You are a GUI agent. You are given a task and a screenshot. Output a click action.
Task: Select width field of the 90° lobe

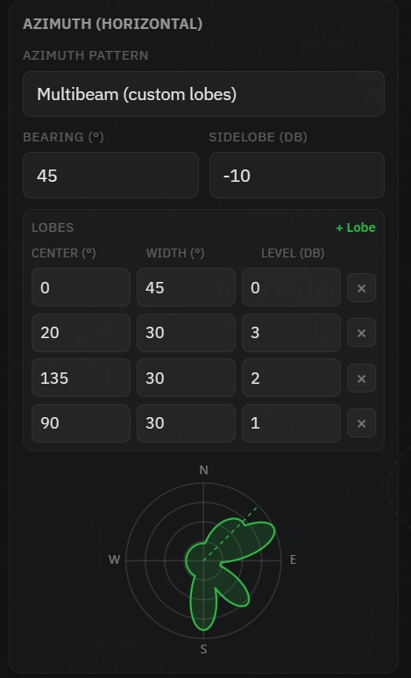(x=186, y=423)
